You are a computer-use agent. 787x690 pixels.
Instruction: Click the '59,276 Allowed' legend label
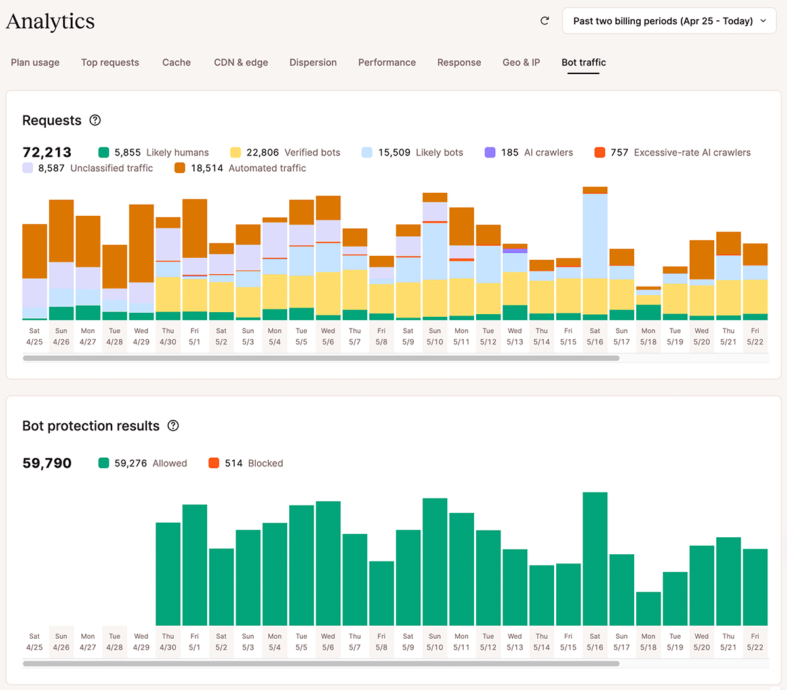point(151,463)
